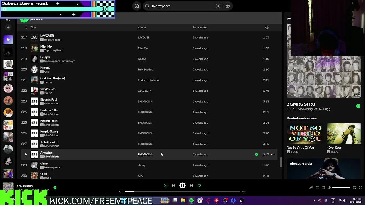Open the play queue
The width and height of the screenshot is (365, 205).
click(317, 188)
